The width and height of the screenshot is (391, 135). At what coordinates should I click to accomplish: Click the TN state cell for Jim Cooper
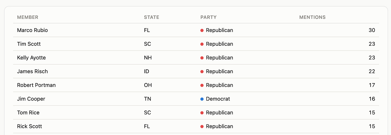(147, 99)
